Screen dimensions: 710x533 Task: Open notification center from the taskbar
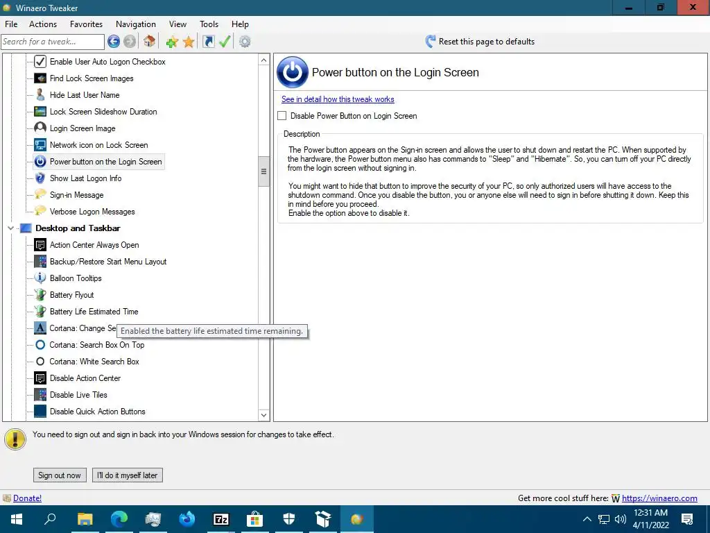pyautogui.click(x=687, y=519)
